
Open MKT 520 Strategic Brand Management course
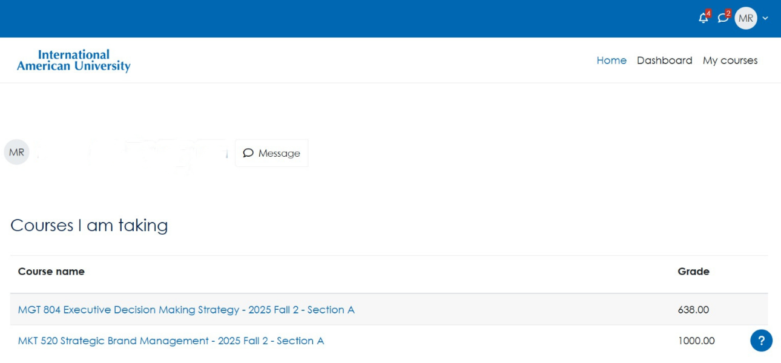pyautogui.click(x=171, y=341)
